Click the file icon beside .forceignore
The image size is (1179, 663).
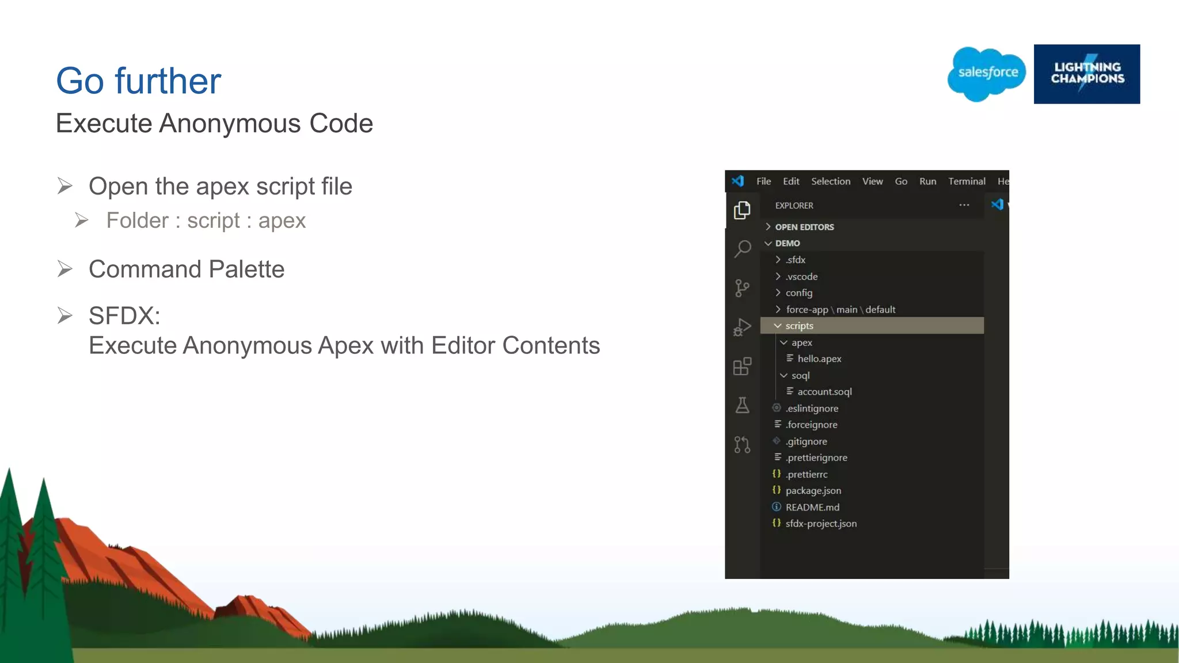click(778, 424)
